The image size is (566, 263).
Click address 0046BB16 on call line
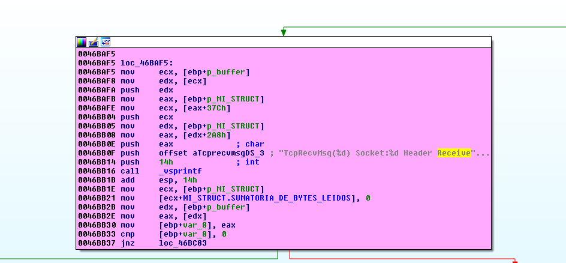tap(97, 171)
